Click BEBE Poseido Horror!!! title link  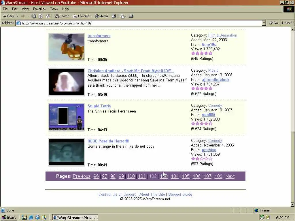(108, 141)
